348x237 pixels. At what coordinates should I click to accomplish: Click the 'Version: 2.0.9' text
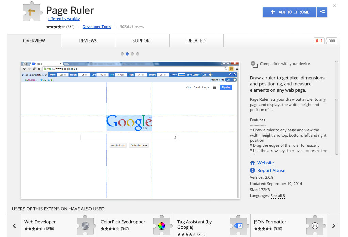pos(262,177)
